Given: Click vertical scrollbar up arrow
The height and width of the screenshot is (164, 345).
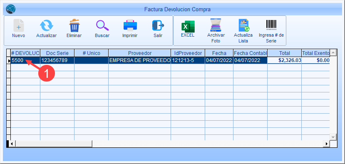Looking at the screenshot, I should [x=333, y=52].
